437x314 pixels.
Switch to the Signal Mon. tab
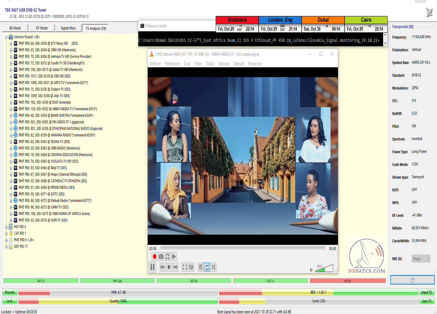[x=68, y=28]
